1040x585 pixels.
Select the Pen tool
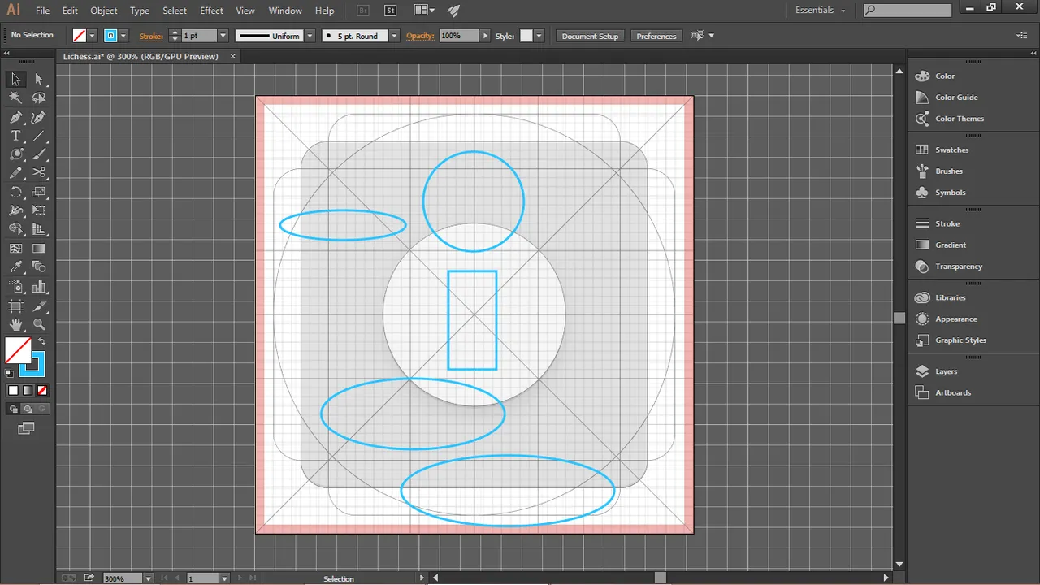point(15,117)
